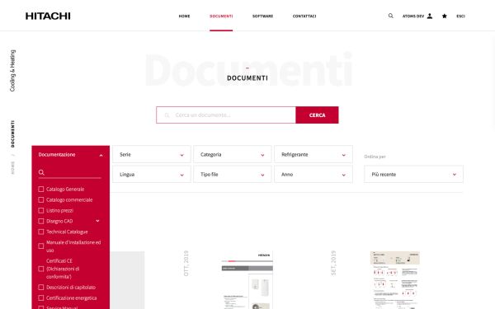
Task: Open favorites with the star icon
Action: (x=445, y=16)
